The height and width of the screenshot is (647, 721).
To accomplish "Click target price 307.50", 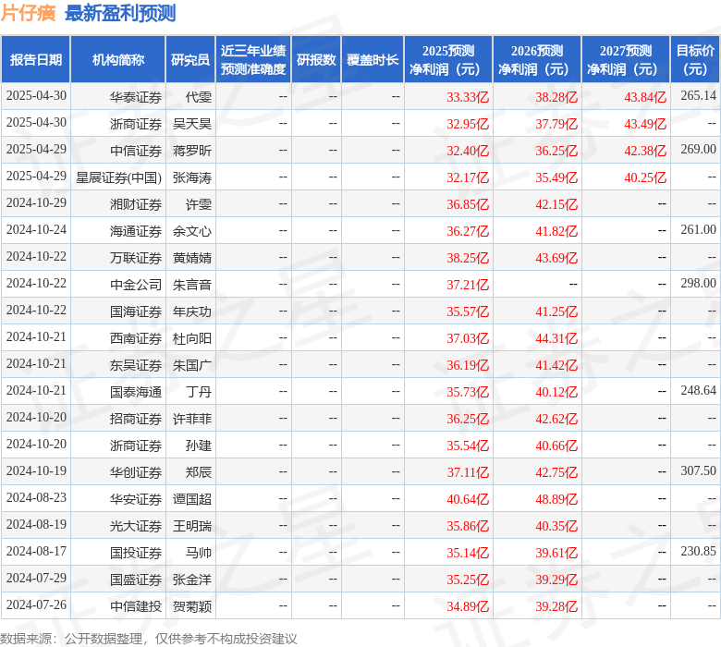I will (x=699, y=470).
